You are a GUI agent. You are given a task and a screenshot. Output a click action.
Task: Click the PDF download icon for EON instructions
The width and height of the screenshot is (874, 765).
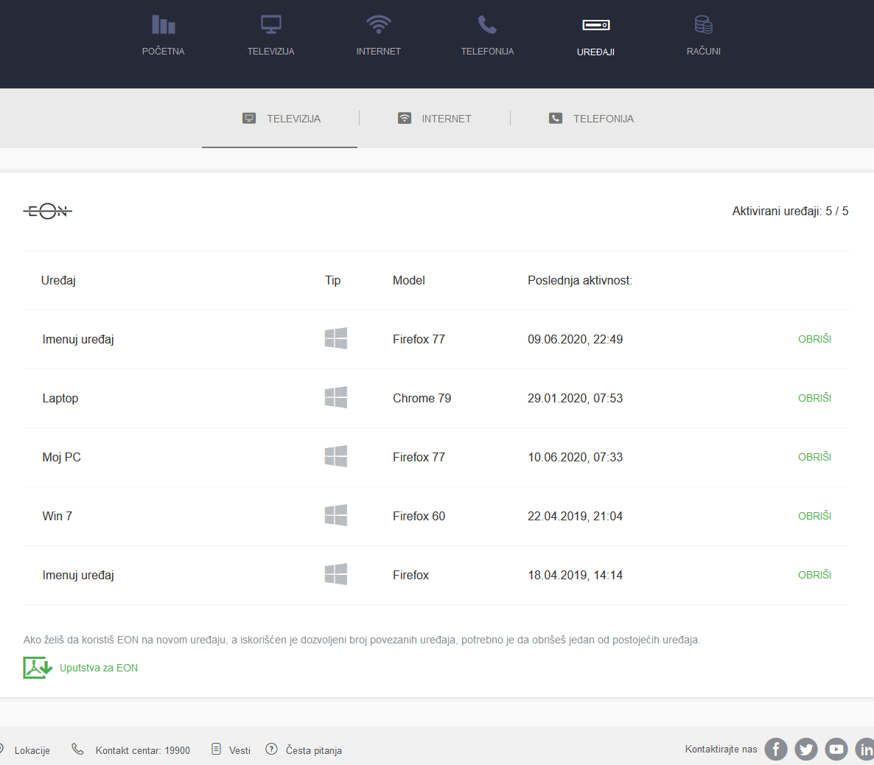click(x=38, y=668)
